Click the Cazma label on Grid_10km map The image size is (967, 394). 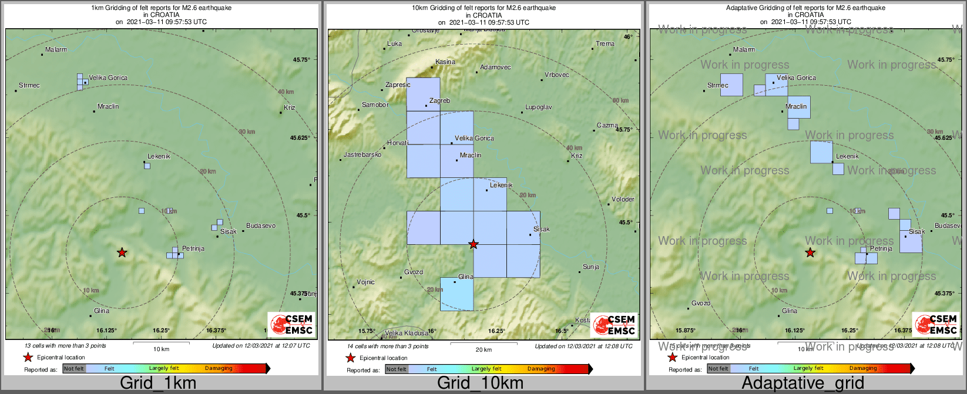pos(607,125)
